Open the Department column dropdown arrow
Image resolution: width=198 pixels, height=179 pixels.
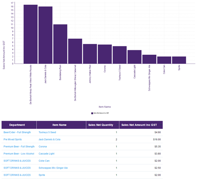coord(35,125)
